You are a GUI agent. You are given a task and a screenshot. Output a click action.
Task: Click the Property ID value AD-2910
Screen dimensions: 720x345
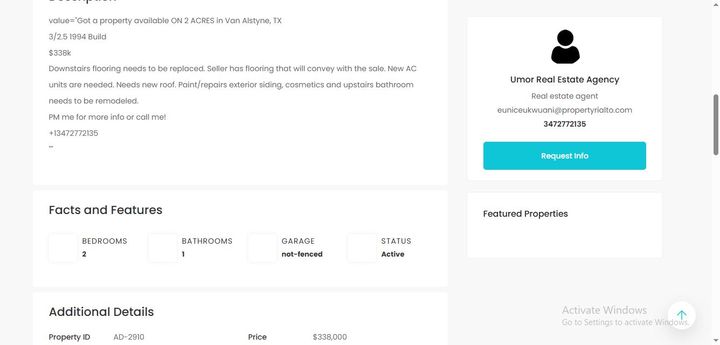pyautogui.click(x=129, y=337)
